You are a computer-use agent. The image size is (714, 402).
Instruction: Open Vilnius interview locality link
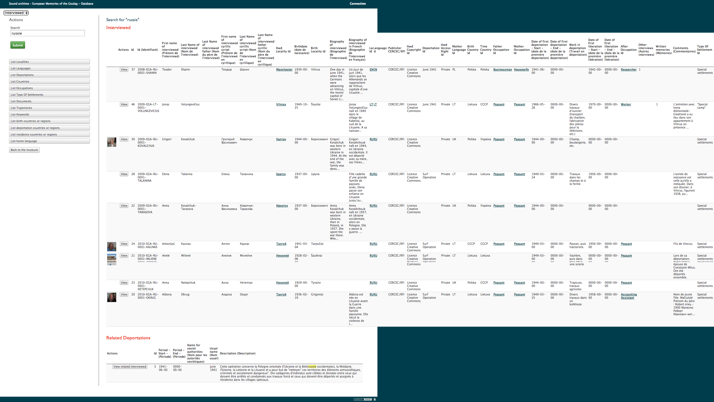click(x=281, y=105)
